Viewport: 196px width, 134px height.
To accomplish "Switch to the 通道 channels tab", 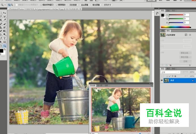I will click(x=168, y=69).
